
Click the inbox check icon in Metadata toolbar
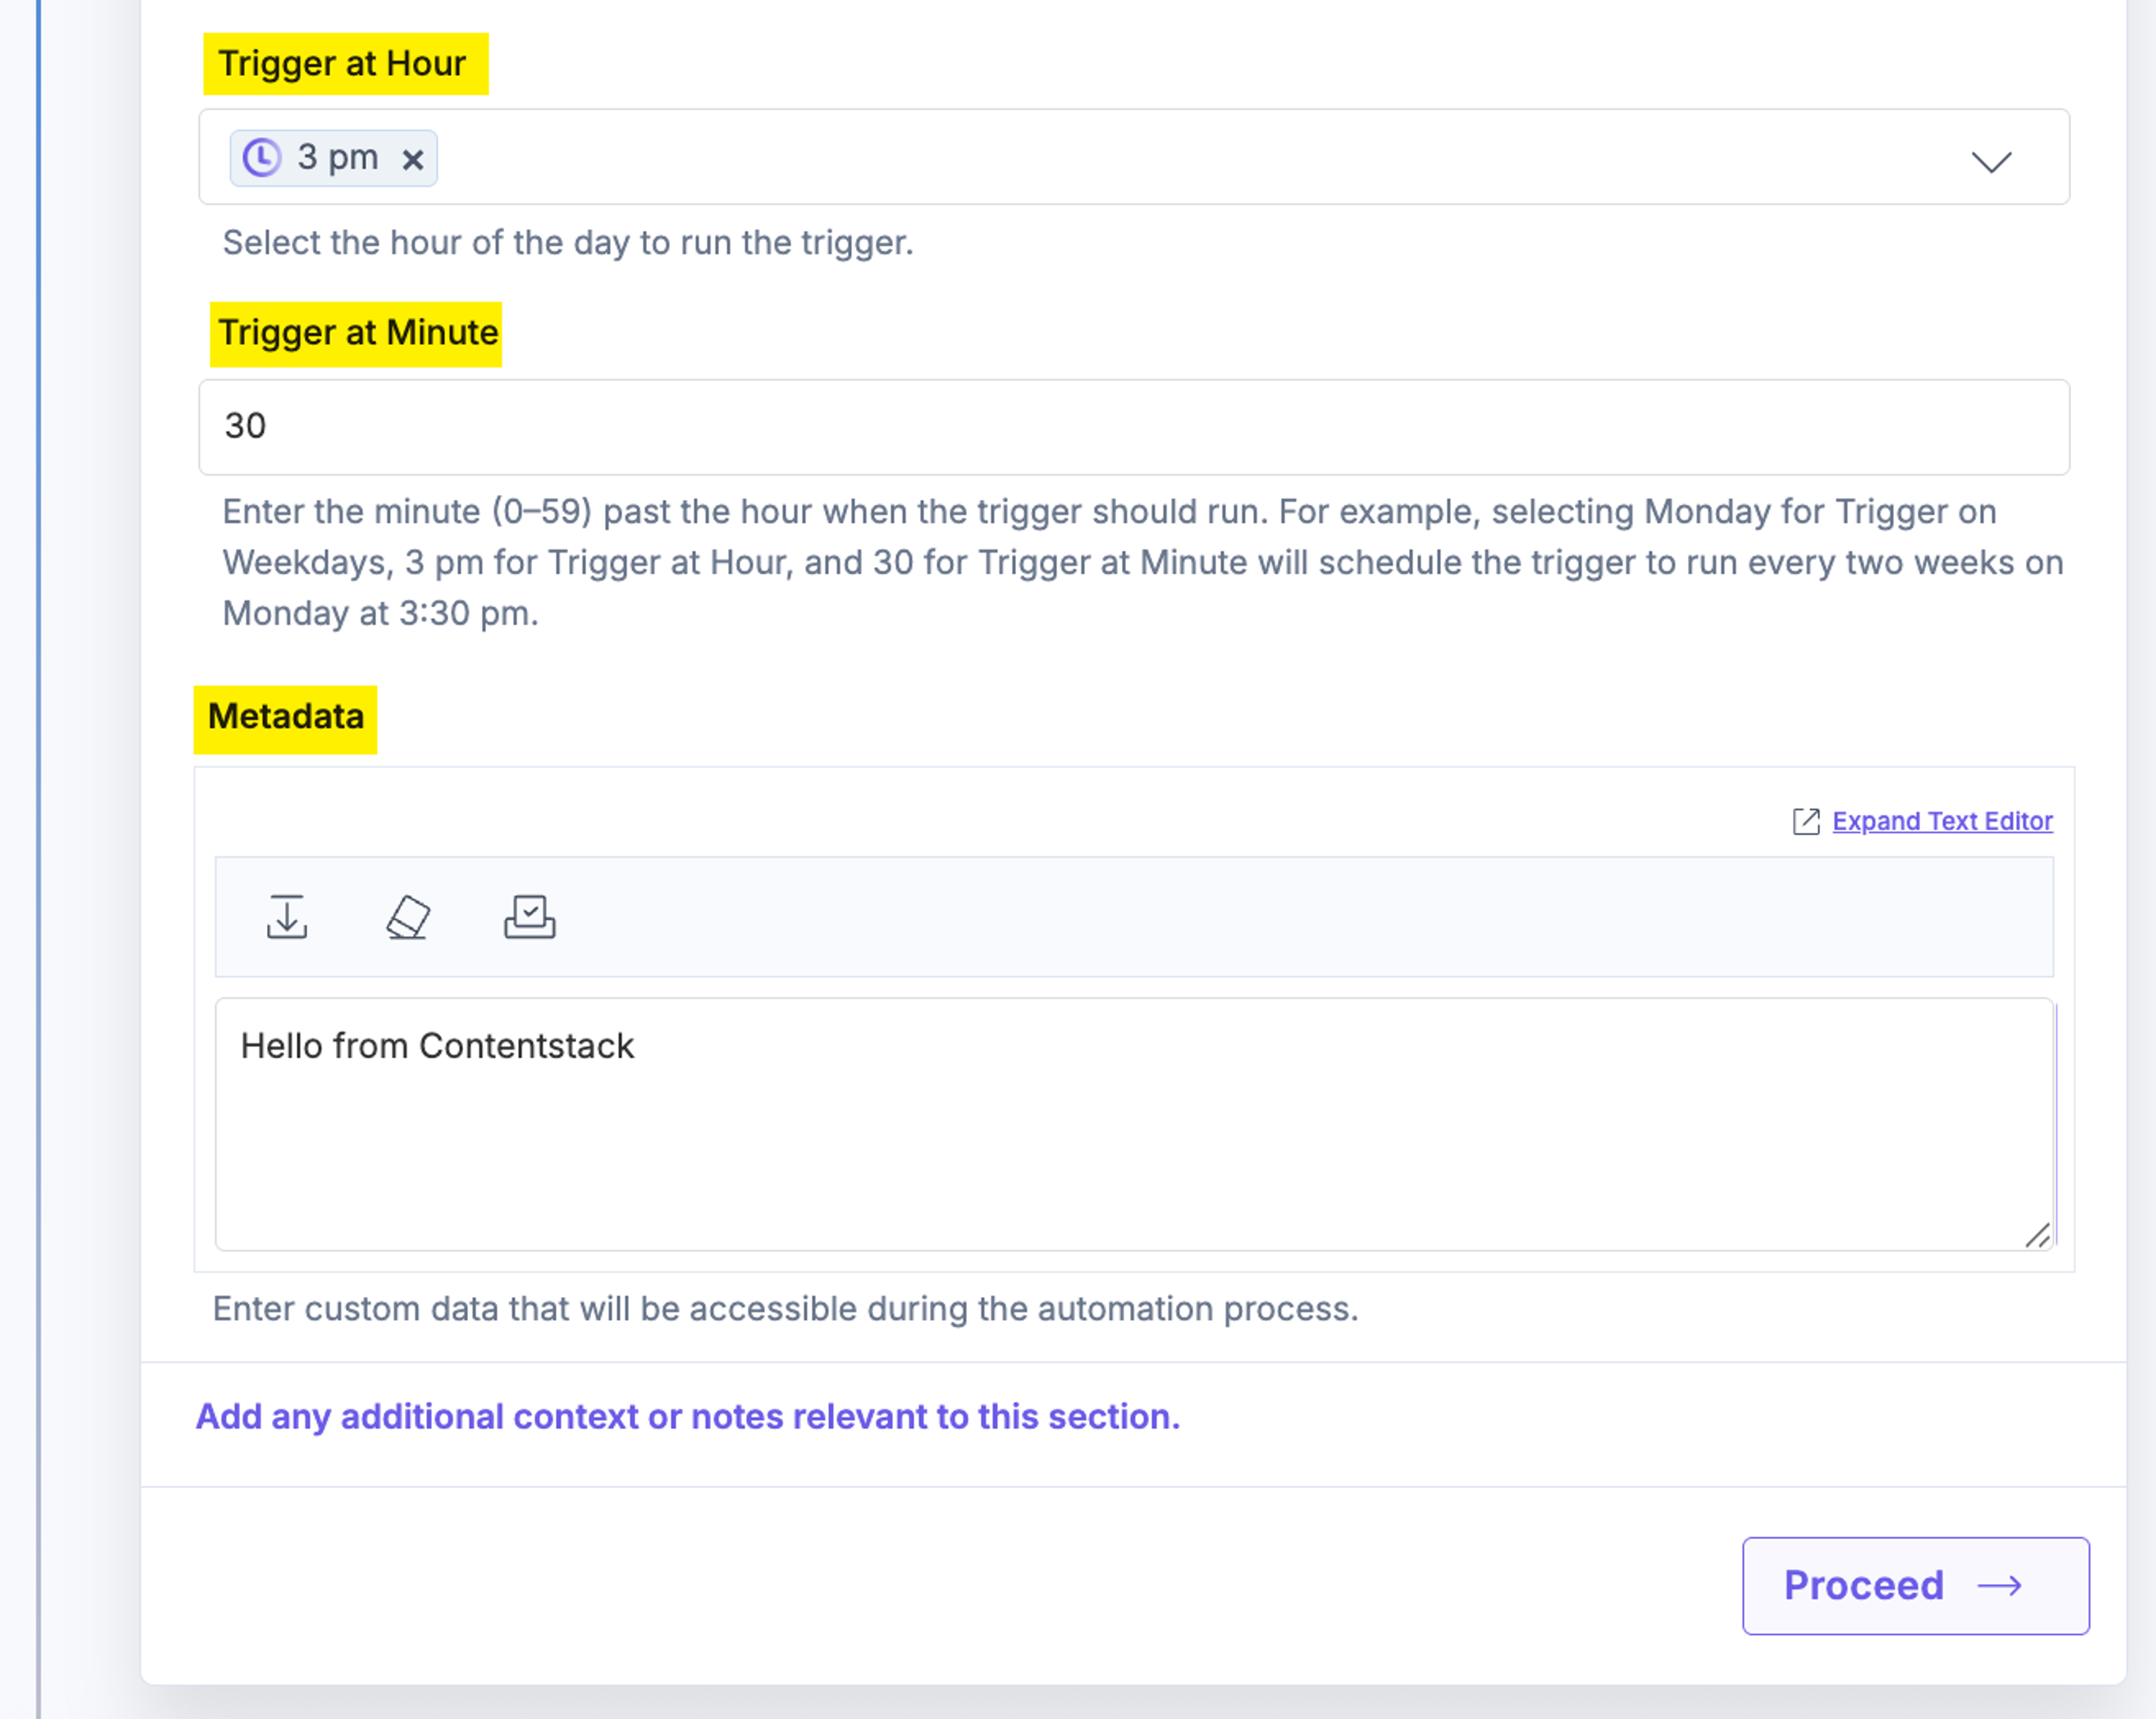pos(529,916)
